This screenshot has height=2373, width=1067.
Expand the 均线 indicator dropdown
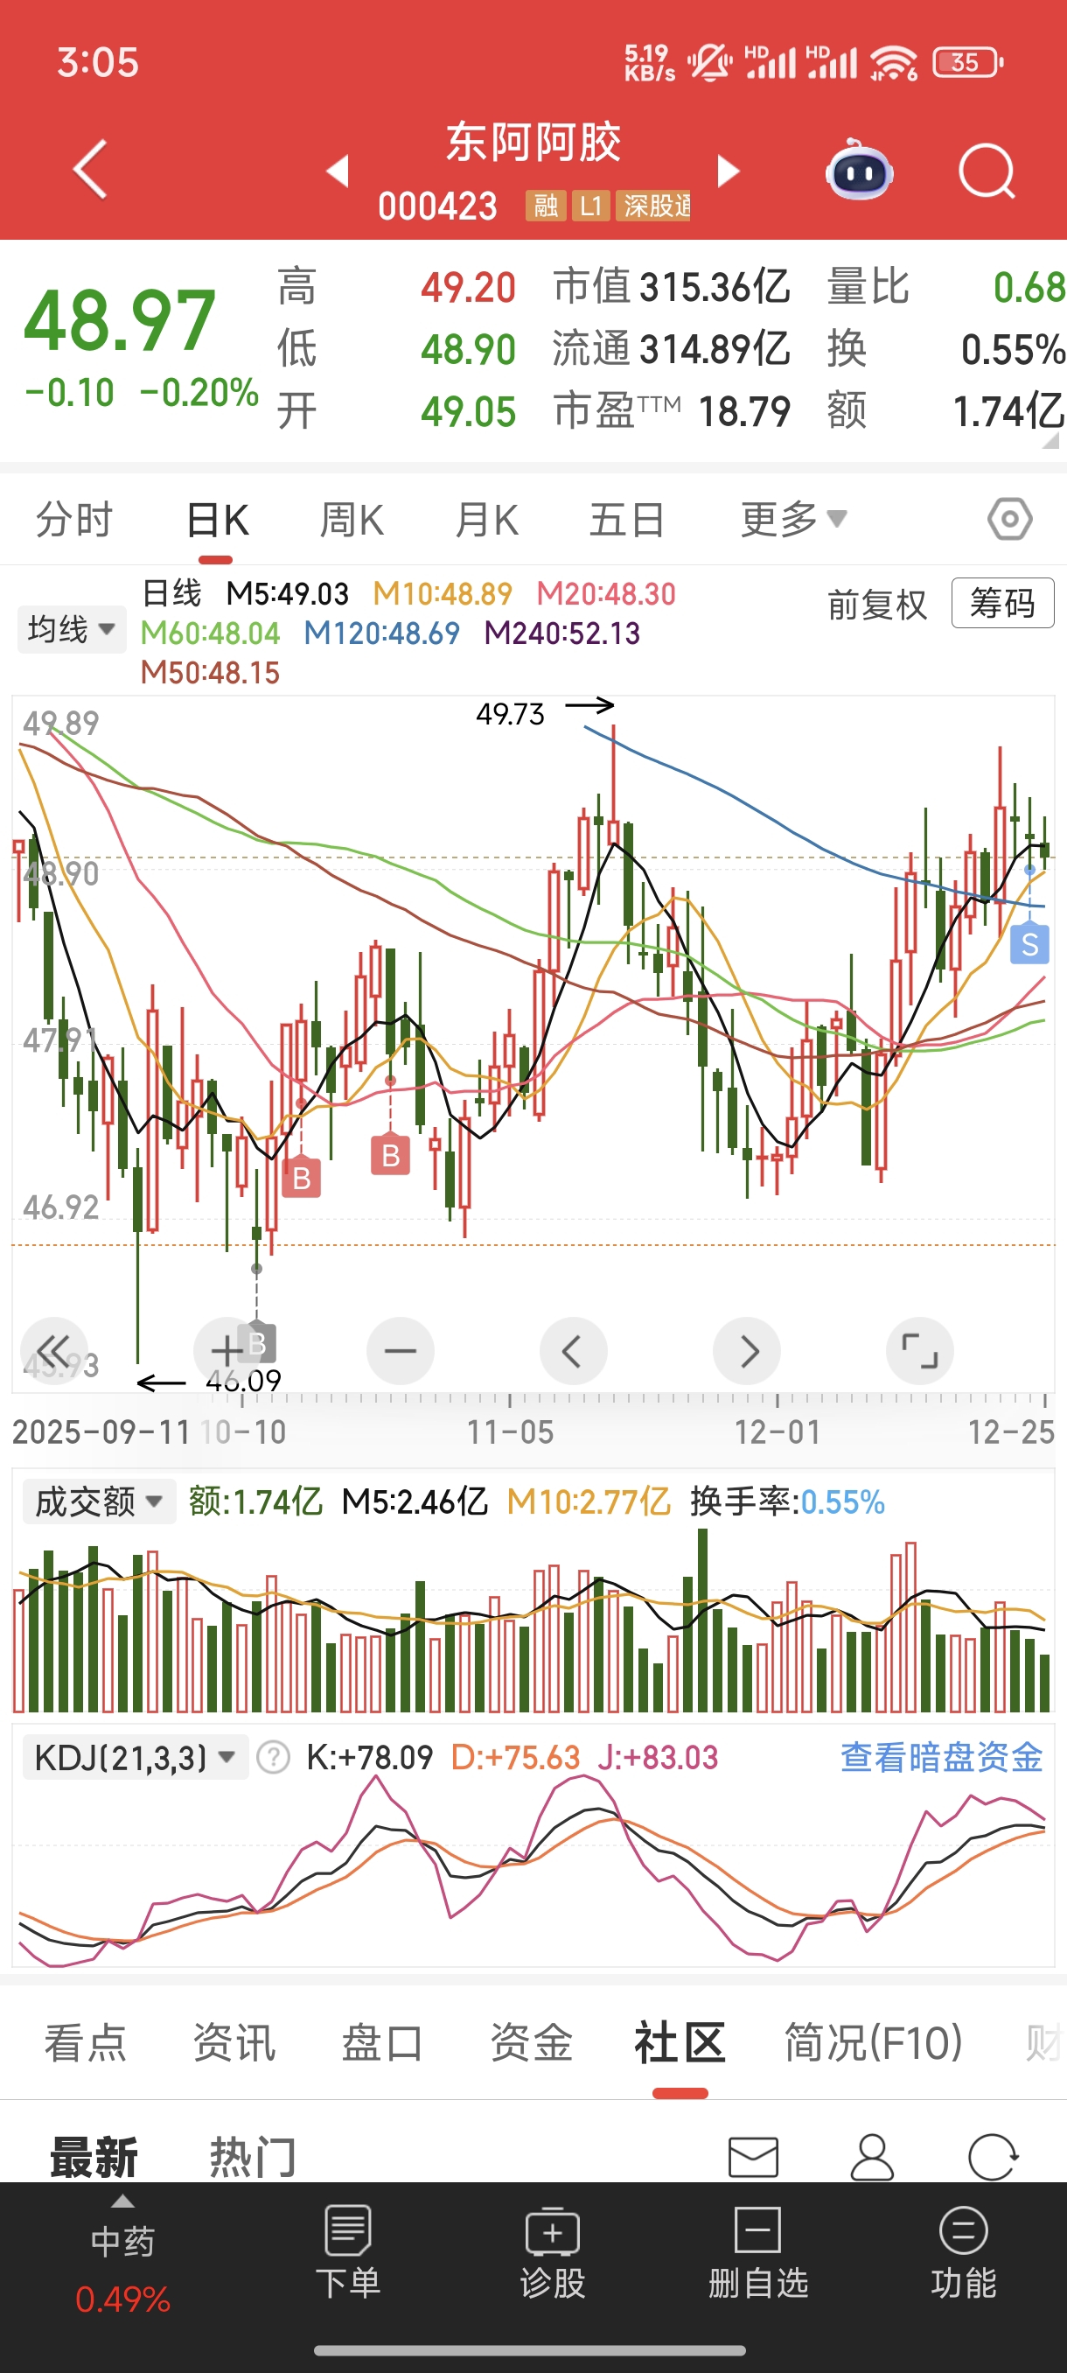[x=71, y=629]
